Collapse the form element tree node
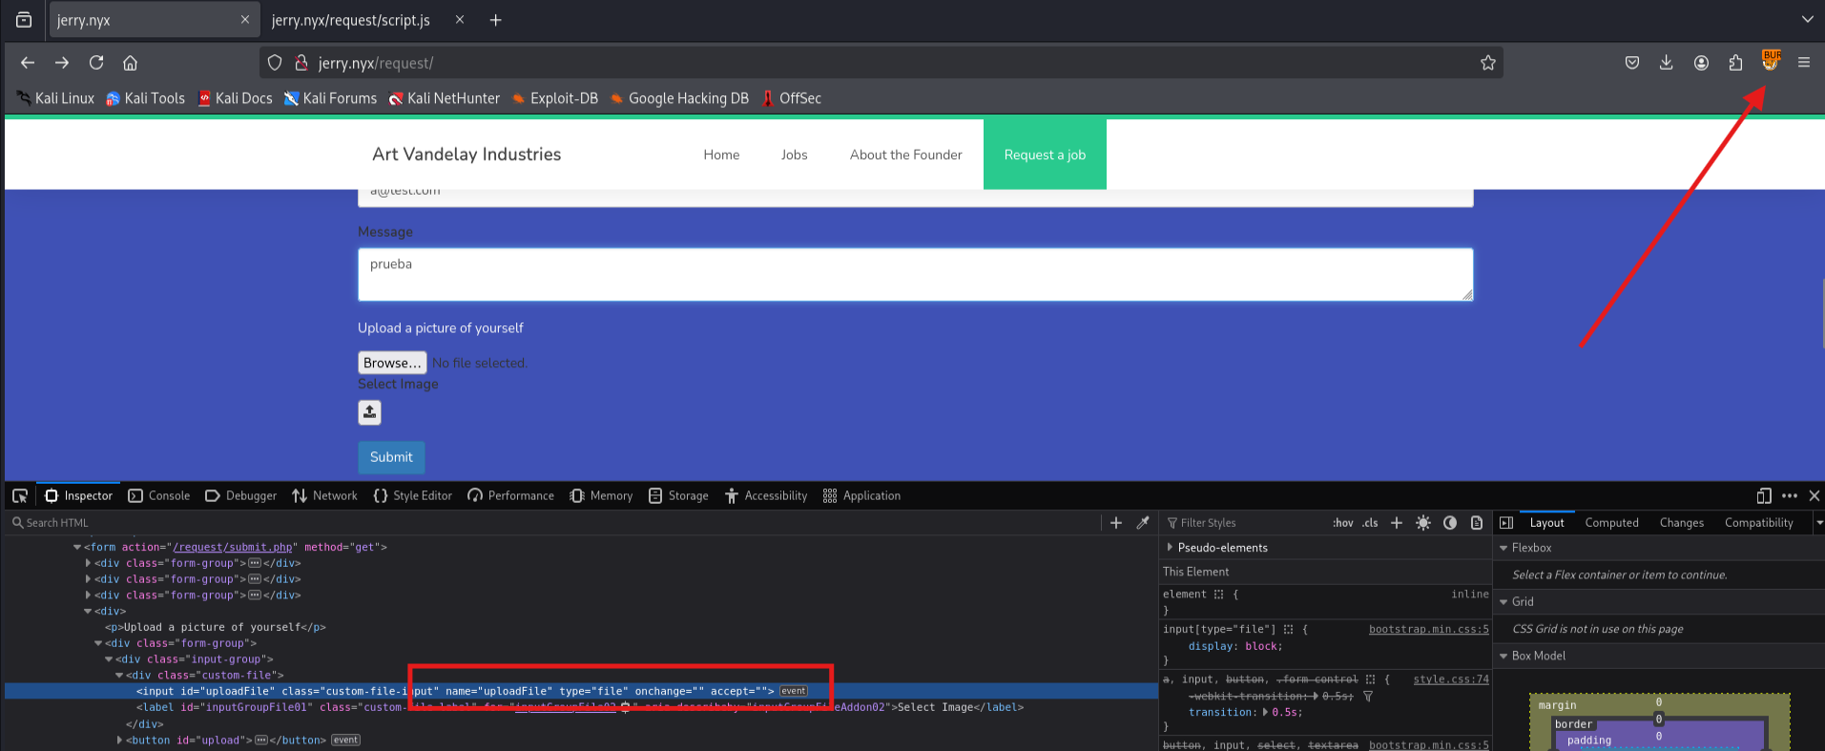The image size is (1825, 751). pyautogui.click(x=77, y=548)
